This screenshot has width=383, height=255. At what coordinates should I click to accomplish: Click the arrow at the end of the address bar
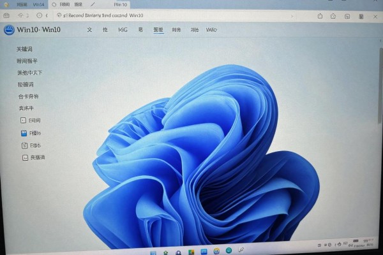(292, 17)
